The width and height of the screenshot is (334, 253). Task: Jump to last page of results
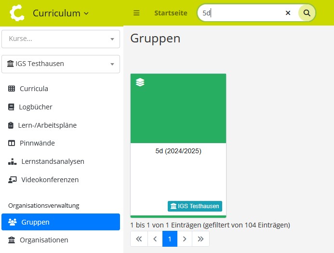(x=200, y=239)
